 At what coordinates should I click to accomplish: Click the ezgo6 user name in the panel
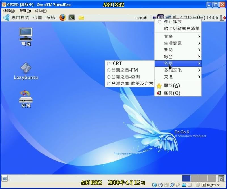[x=141, y=18]
